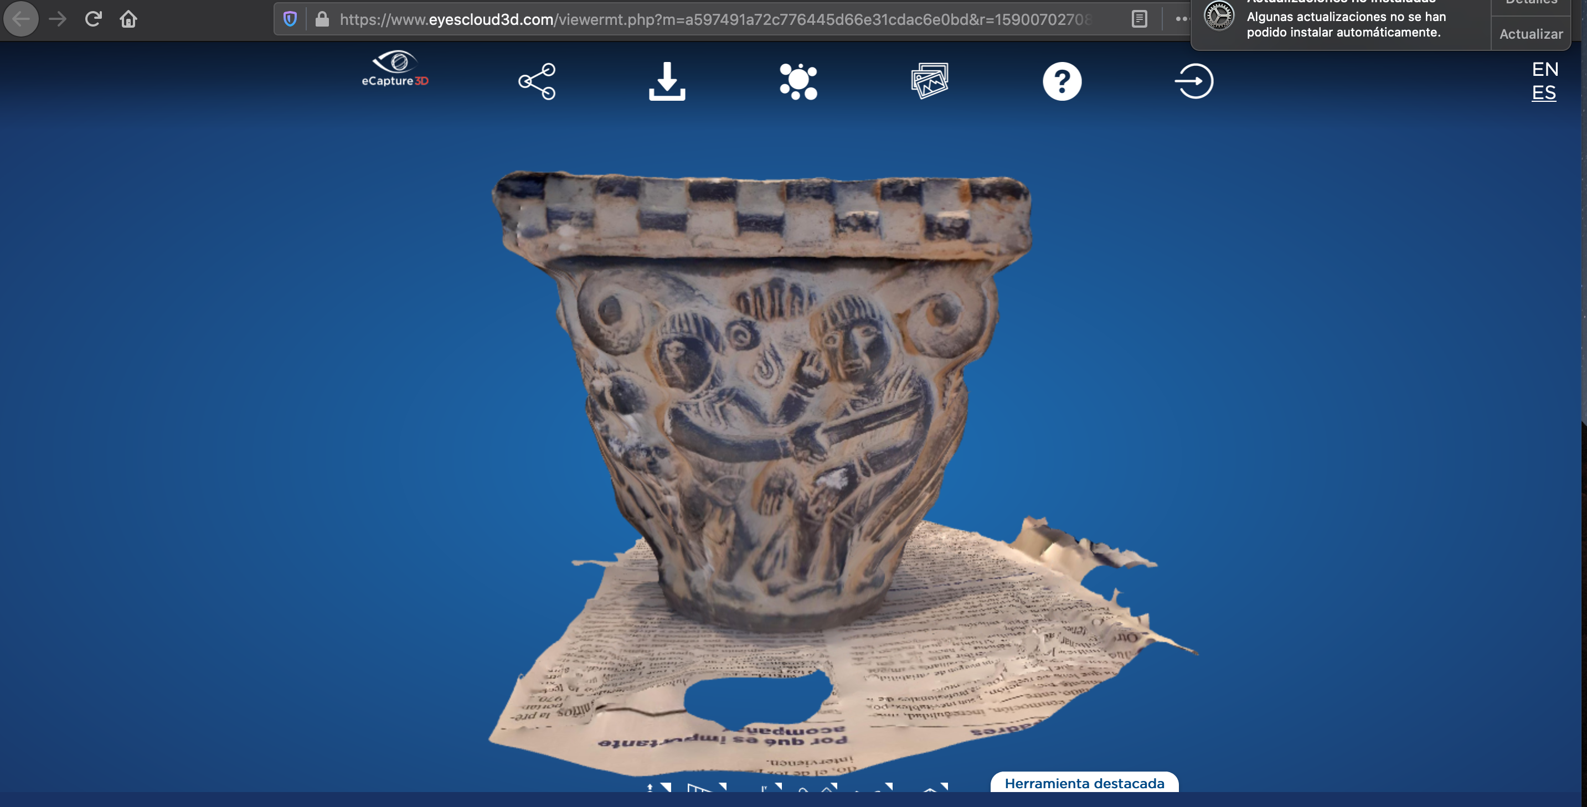Open the photo gallery icon
This screenshot has height=807, width=1587.
pyautogui.click(x=930, y=81)
